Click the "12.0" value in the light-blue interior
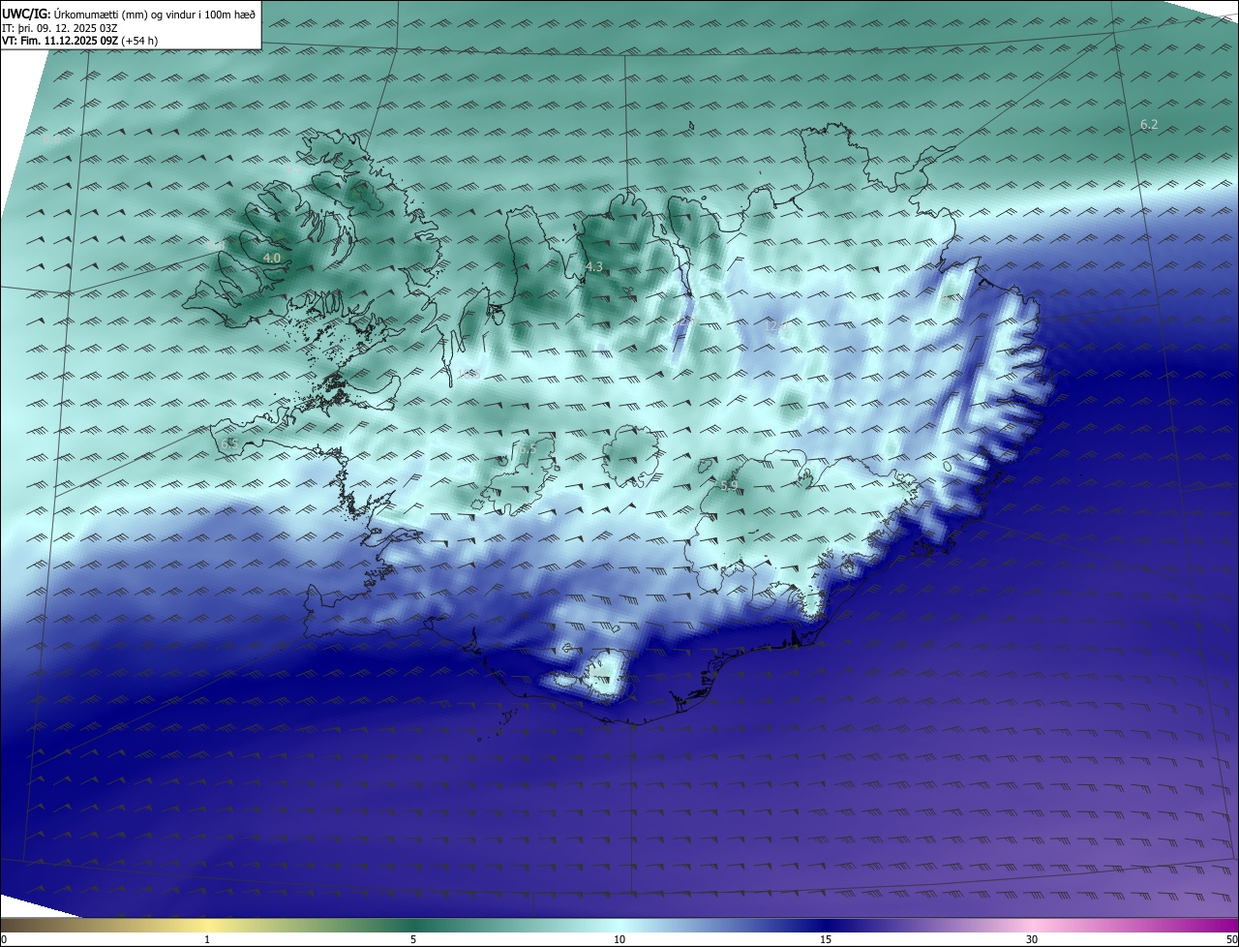 775,326
